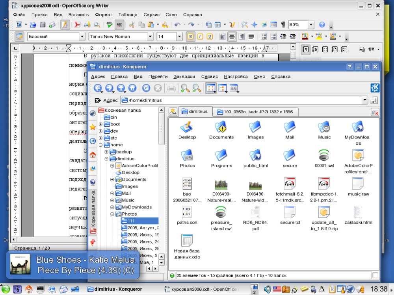Image resolution: width=394 pixels, height=295 pixels.
Task: Open Перейти menu in Konqueror
Action: pyautogui.click(x=158, y=77)
